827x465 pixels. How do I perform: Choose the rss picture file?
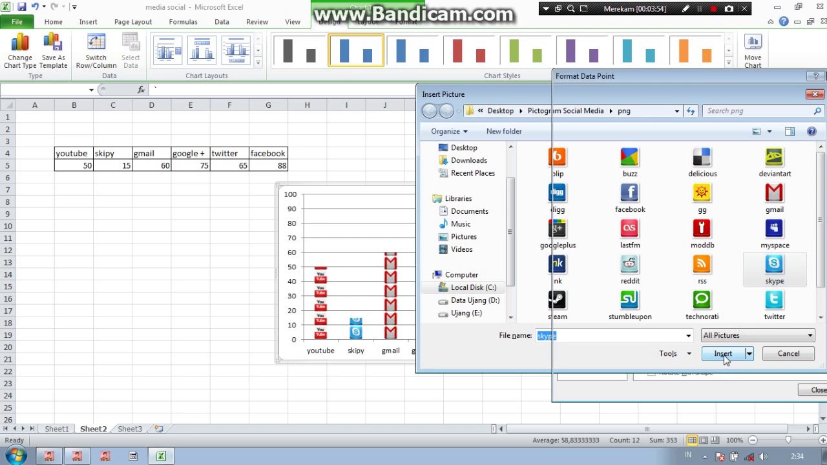702,269
